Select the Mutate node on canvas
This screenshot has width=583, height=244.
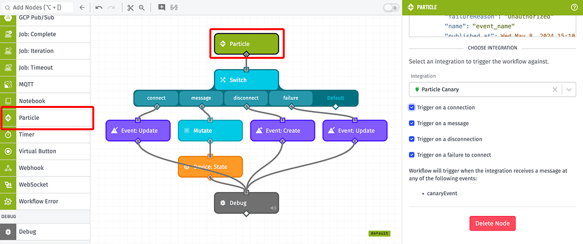[x=210, y=131]
